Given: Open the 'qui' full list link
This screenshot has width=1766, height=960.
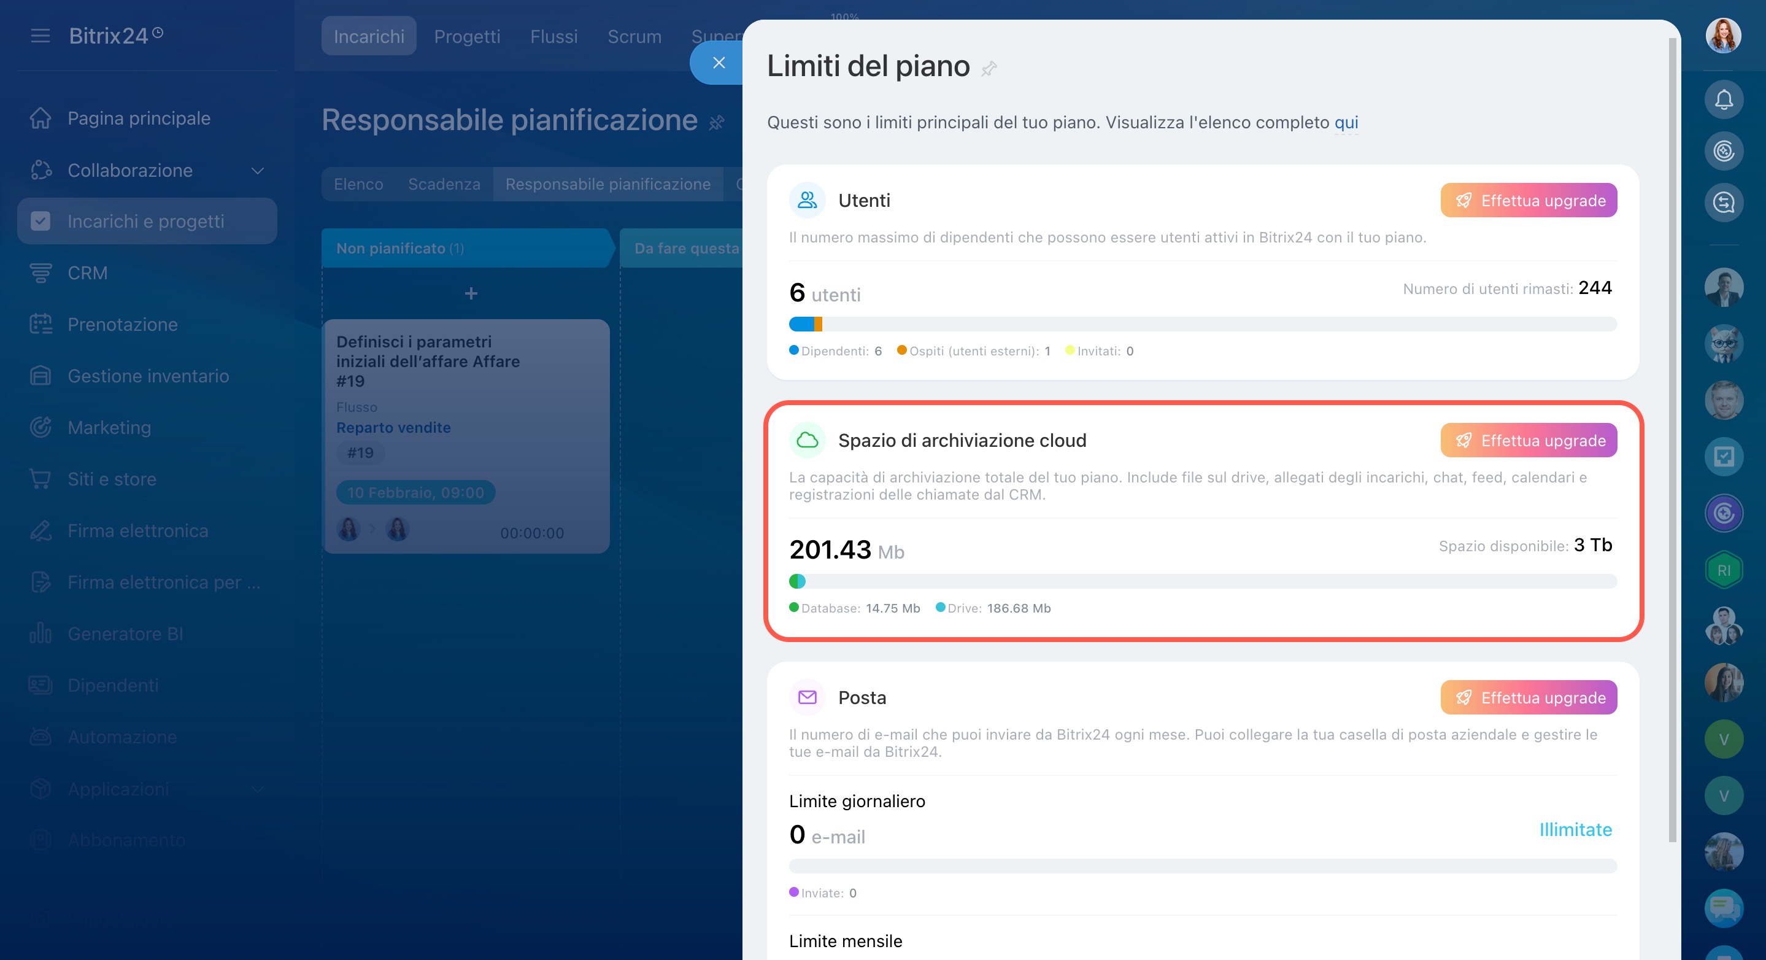Looking at the screenshot, I should click(1345, 123).
